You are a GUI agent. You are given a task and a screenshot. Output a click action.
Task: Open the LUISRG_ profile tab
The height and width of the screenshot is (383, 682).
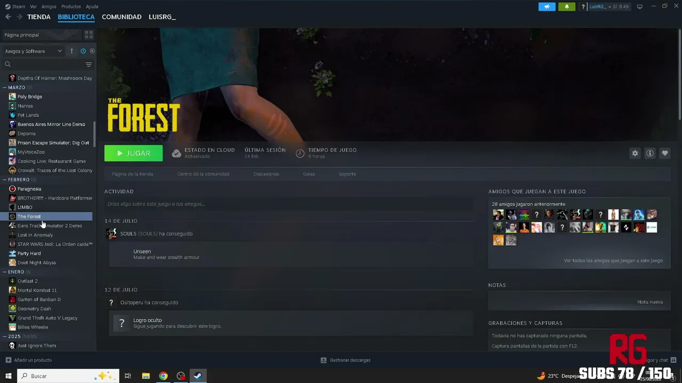coord(162,17)
